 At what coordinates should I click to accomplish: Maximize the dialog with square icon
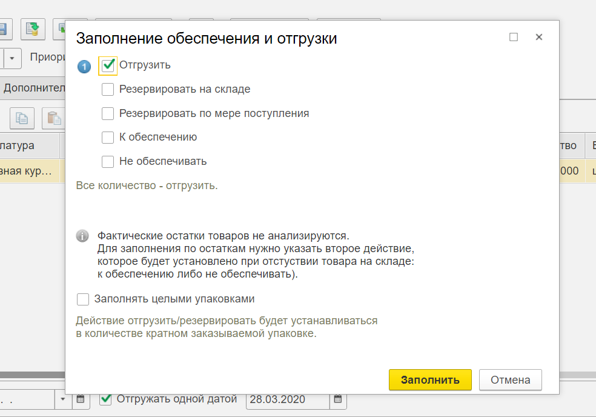click(514, 38)
